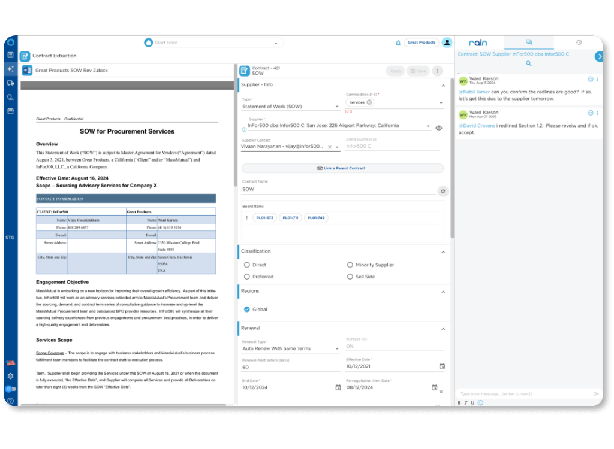Collapse the Classification section

pyautogui.click(x=443, y=252)
